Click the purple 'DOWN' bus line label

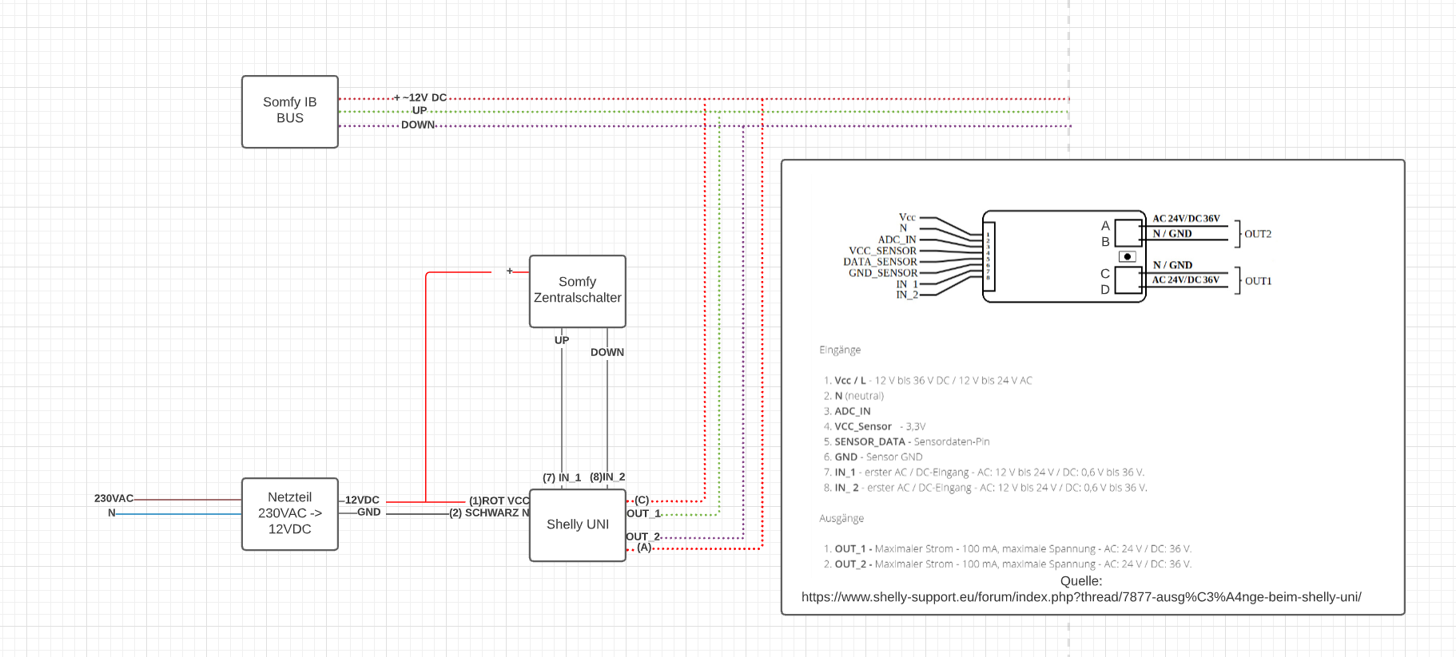click(x=418, y=125)
